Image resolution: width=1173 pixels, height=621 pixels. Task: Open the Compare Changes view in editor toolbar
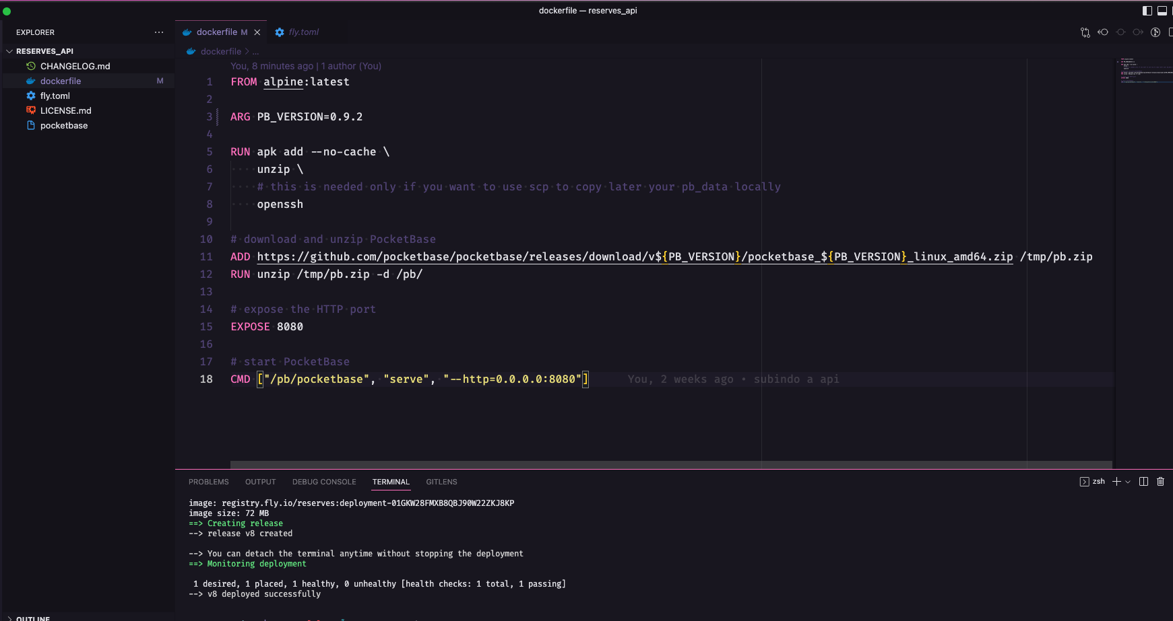[1085, 32]
